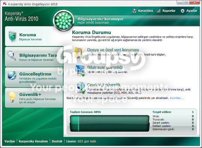Click the Tespit edilen label

[x=162, y=112]
